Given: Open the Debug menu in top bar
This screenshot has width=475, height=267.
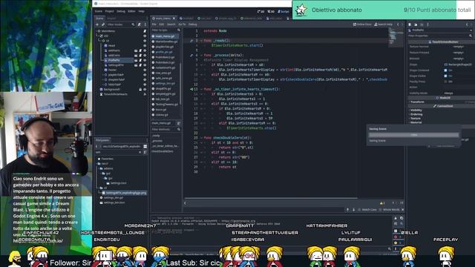Looking at the screenshot, I should 121,12.
